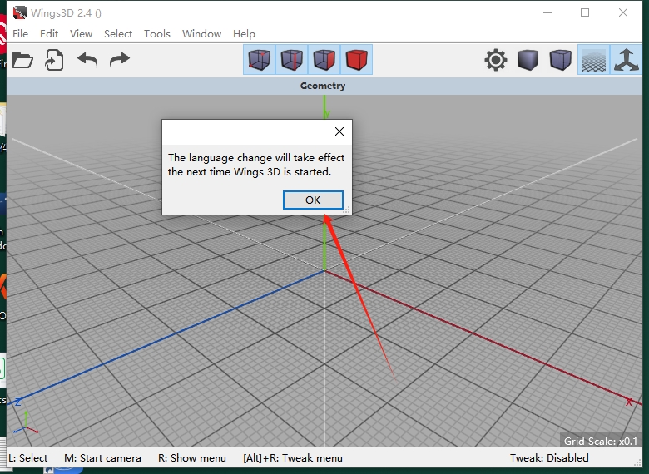The image size is (649, 474).
Task: Close the language change dialog
Action: click(339, 131)
